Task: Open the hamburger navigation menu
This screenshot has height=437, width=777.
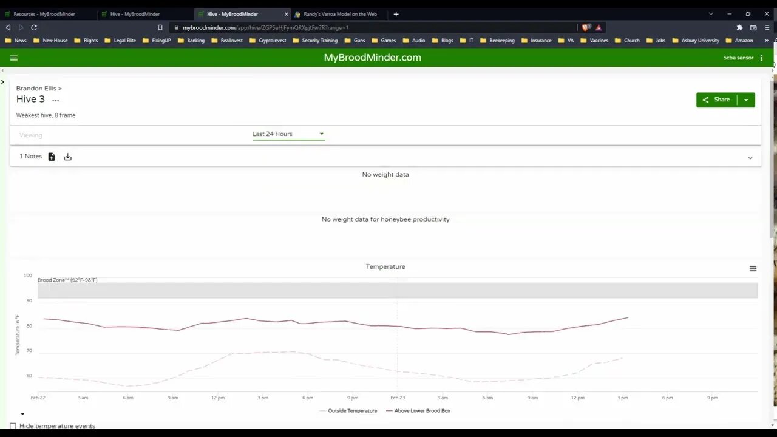Action: pyautogui.click(x=14, y=58)
